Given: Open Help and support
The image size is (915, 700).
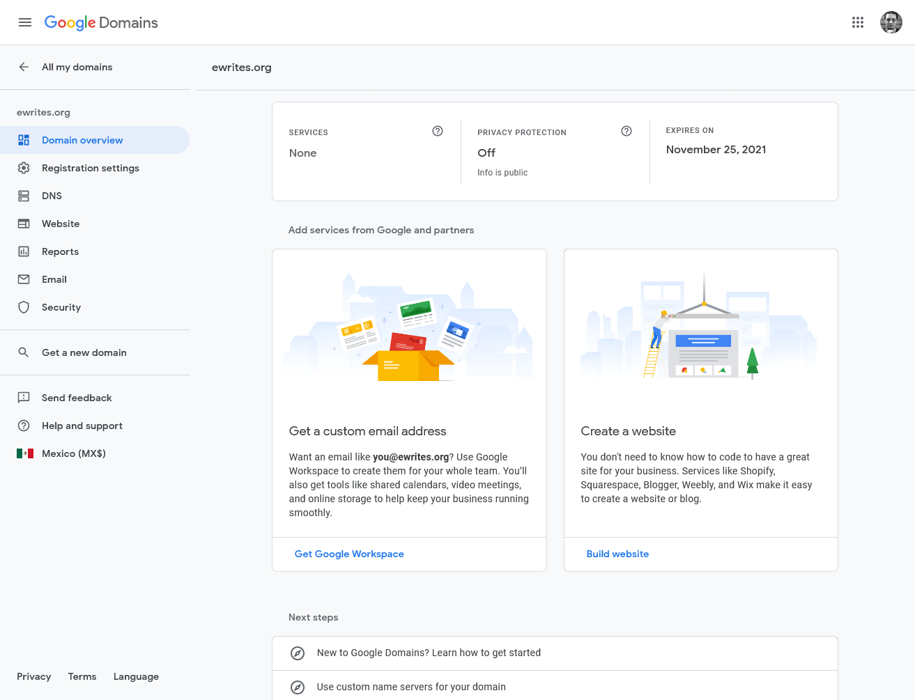Looking at the screenshot, I should (95, 426).
